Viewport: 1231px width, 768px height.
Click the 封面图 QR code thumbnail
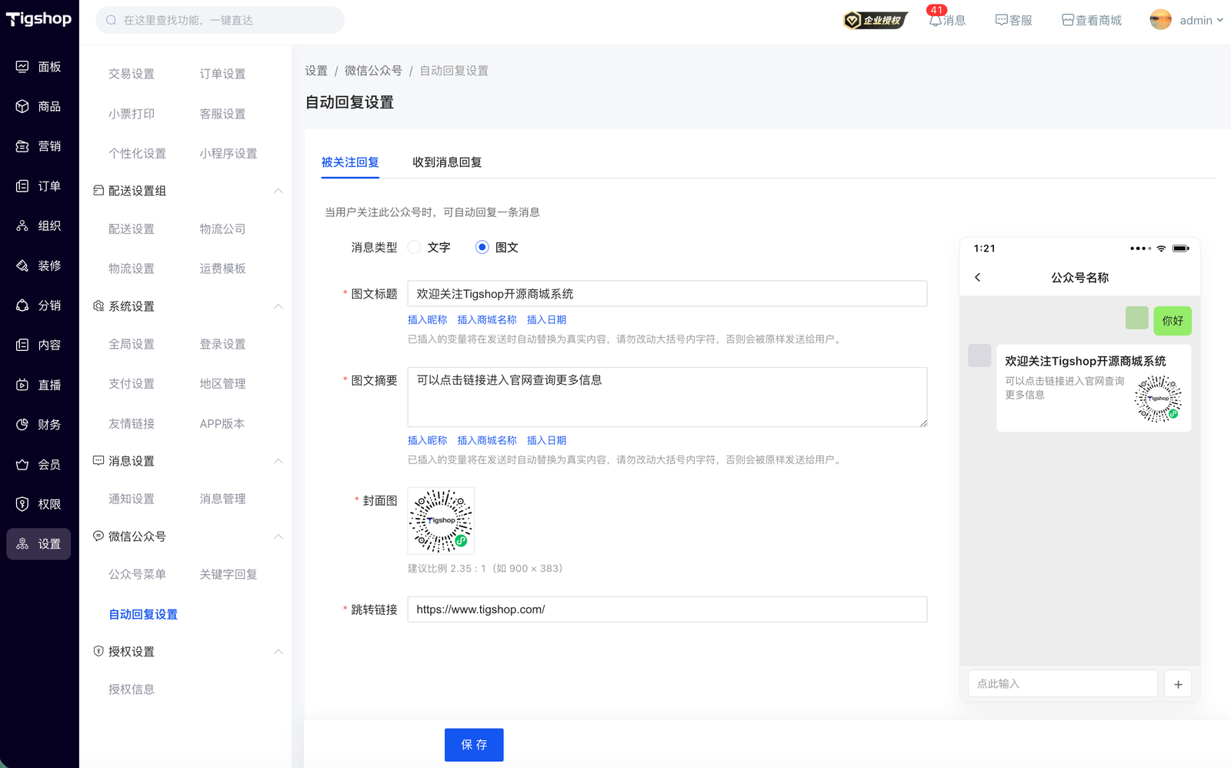(441, 520)
